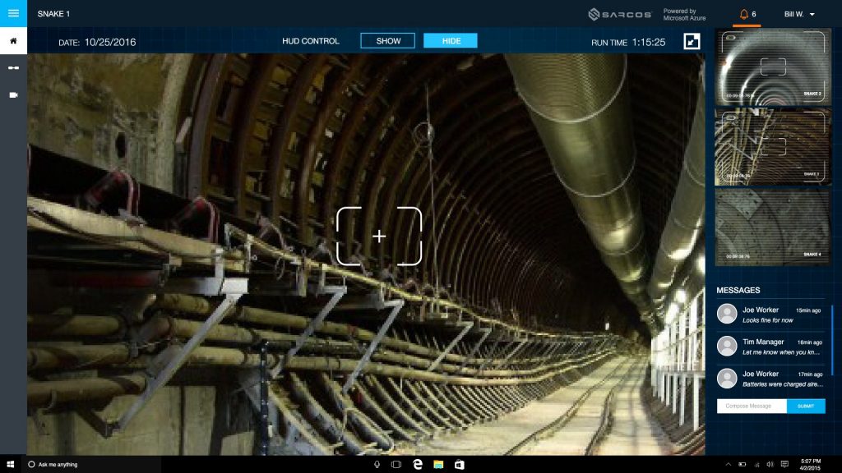Open the robot link sidebar icon
Screen dimensions: 842x473
click(x=13, y=68)
